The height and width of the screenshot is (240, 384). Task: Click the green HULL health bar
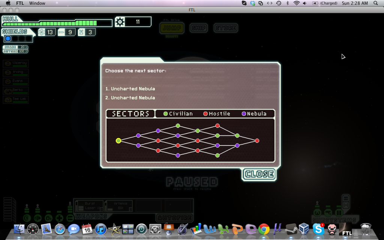tap(50, 24)
